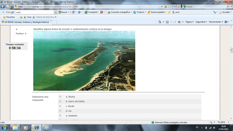Viewport: 233px width, 131px height.
Task: Click the Print icon in command bar
Action: click(x=179, y=22)
